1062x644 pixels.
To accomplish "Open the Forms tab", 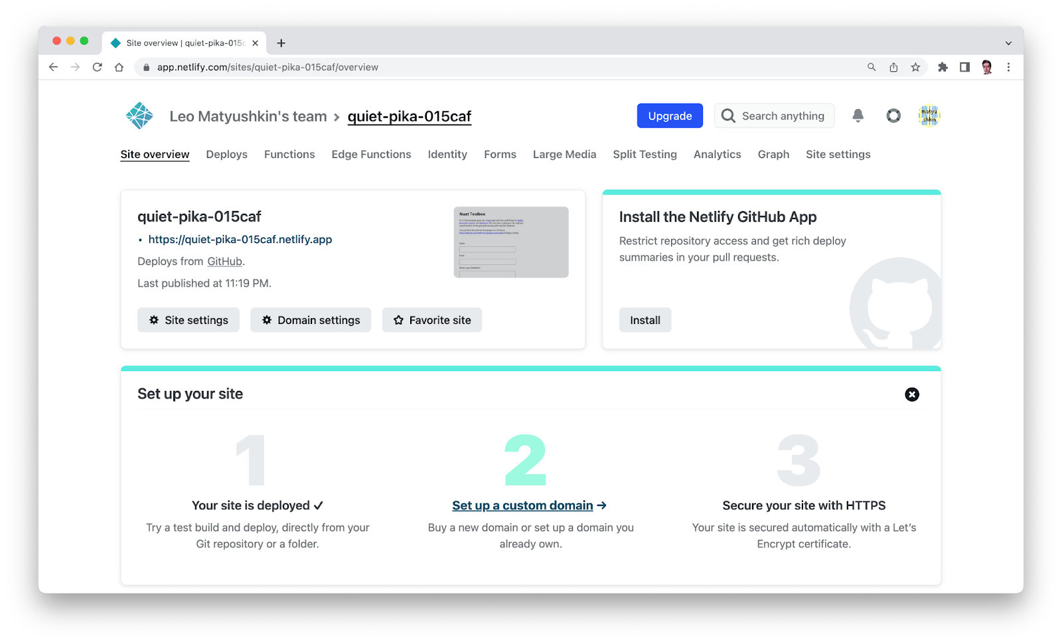I will (x=500, y=155).
